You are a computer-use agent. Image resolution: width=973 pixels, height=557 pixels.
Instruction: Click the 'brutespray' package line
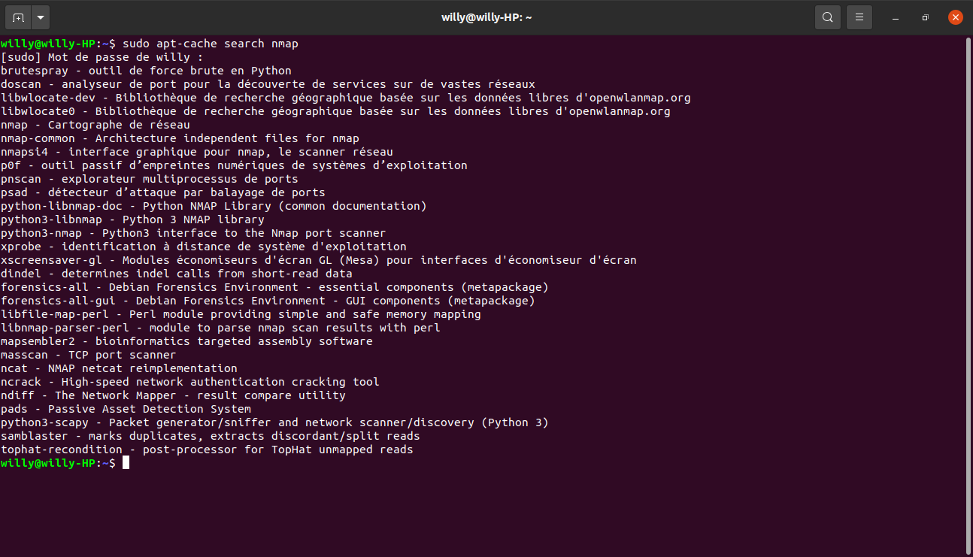coord(146,71)
